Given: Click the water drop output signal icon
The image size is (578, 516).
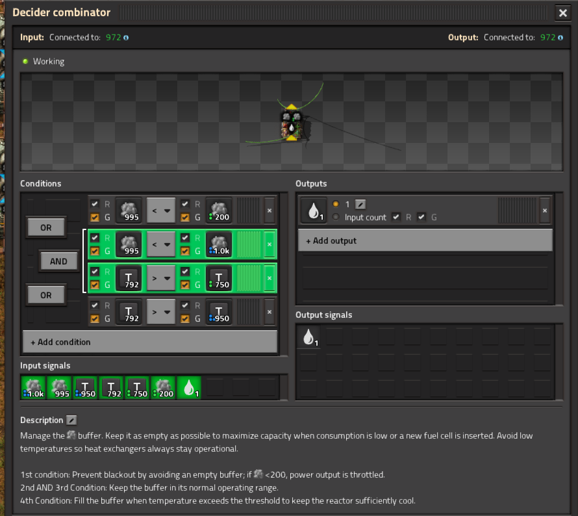Looking at the screenshot, I should coord(312,211).
